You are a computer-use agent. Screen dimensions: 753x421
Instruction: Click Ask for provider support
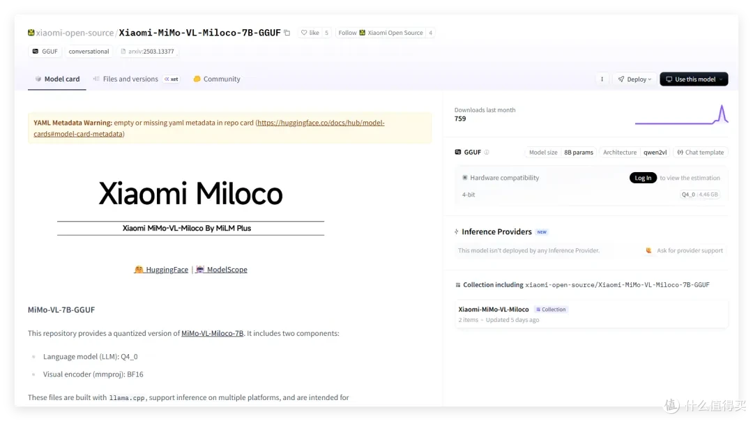[x=685, y=251]
